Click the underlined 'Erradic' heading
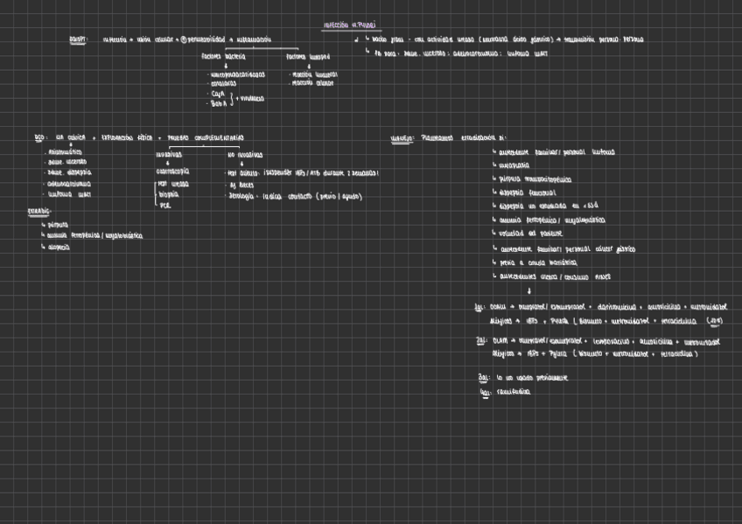Image resolution: width=742 pixels, height=524 pixels. 39,212
